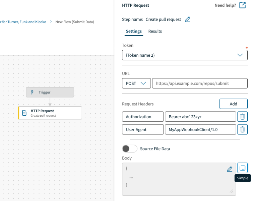Image resolution: width=255 pixels, height=201 pixels.
Task: Open the POST method dropdown
Action: click(136, 83)
